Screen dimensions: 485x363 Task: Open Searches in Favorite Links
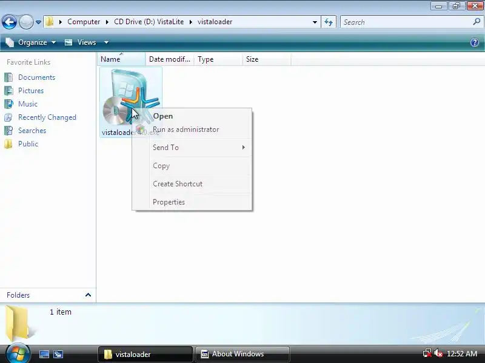32,131
